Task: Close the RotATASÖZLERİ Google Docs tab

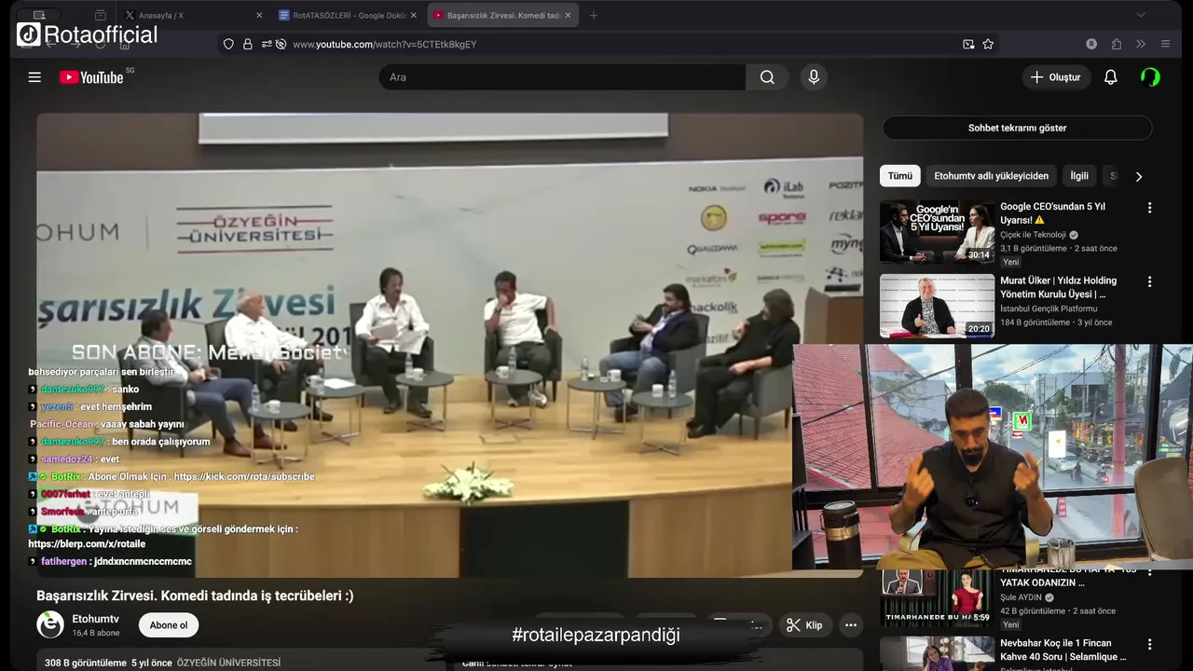Action: pos(414,15)
